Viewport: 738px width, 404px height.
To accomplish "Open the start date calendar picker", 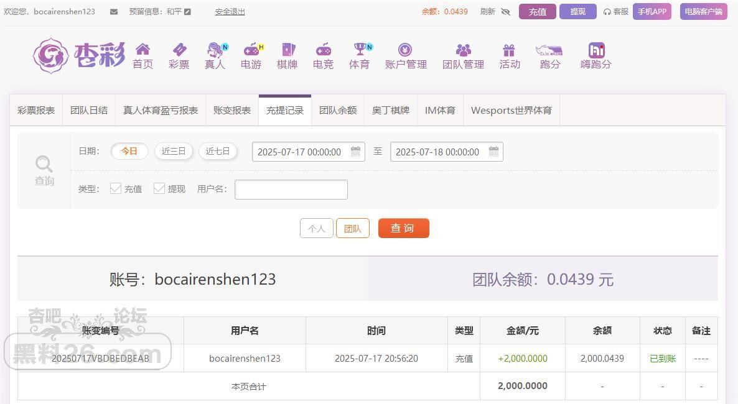I will [x=355, y=152].
